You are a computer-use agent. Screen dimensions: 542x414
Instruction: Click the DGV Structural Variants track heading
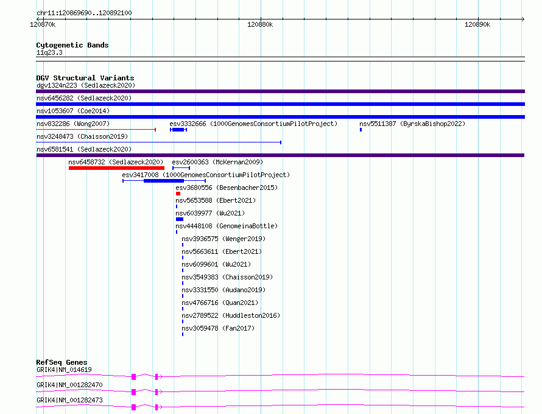tap(85, 78)
